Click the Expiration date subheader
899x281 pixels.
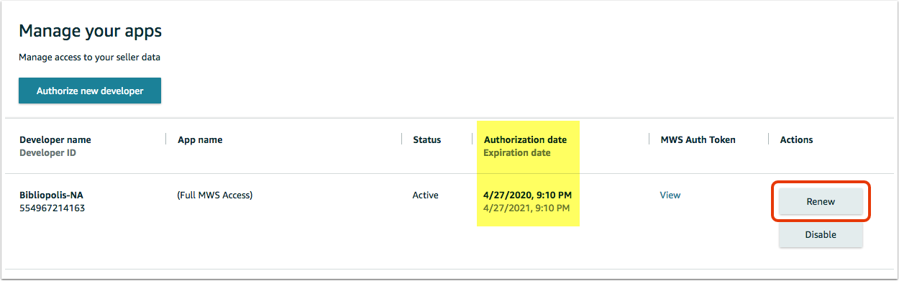(517, 152)
